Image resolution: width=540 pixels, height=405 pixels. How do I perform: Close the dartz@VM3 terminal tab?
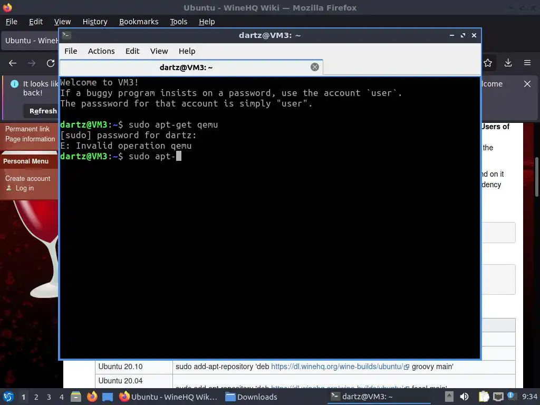314,67
